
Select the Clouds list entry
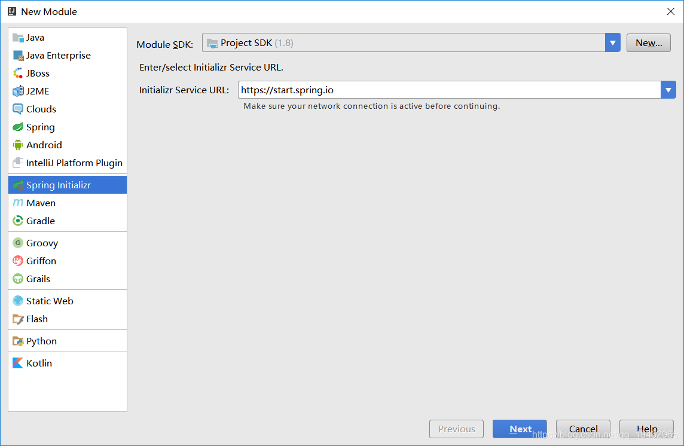(68, 109)
